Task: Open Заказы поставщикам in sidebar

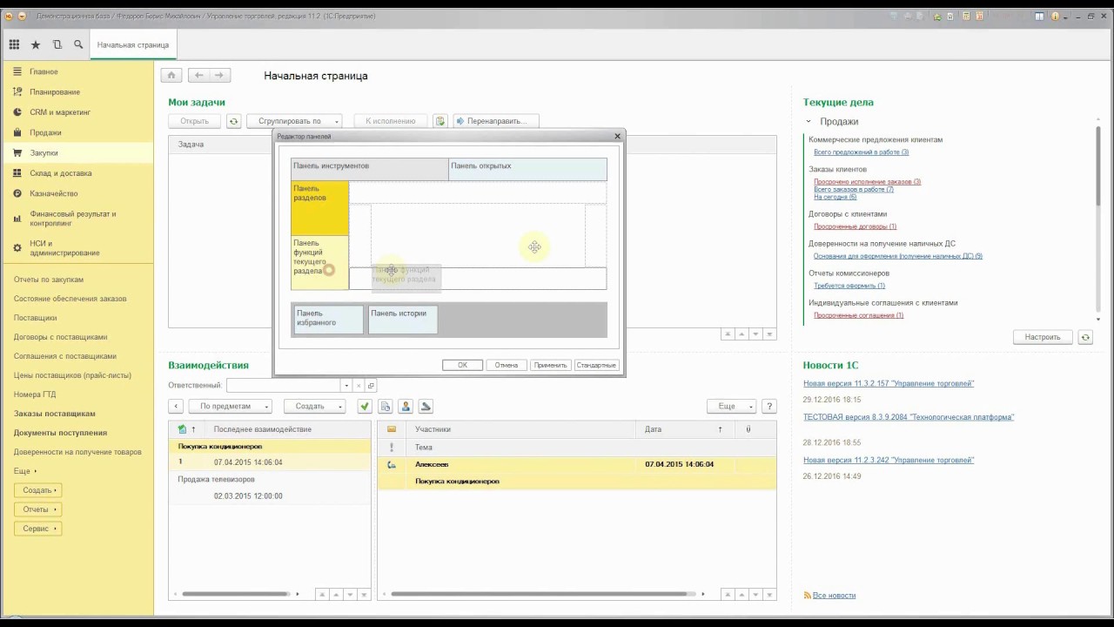Action: [55, 414]
